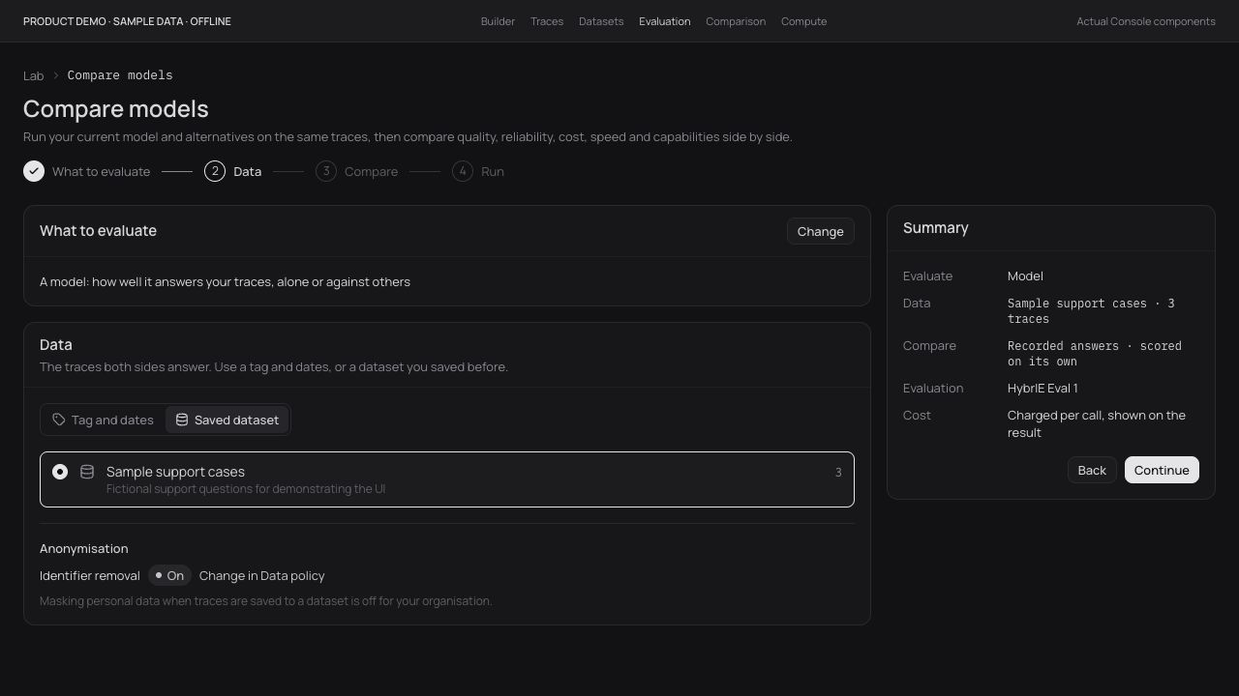This screenshot has width=1239, height=696.
Task: Click the Lab breadcrumb link
Action: pos(34,75)
